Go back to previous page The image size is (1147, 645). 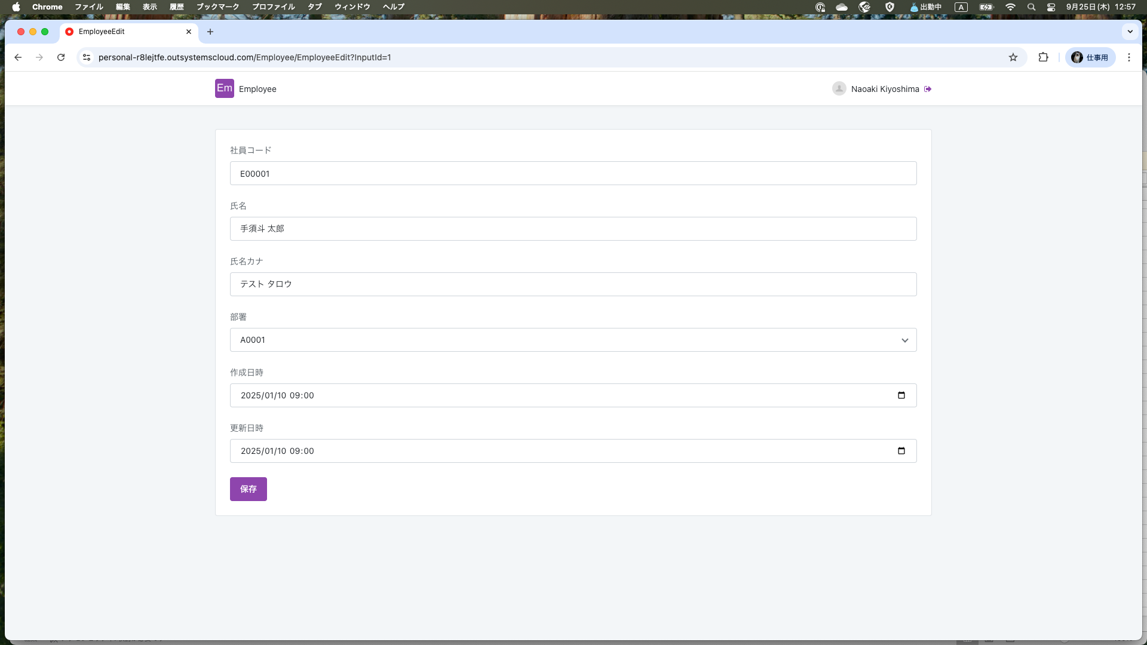coord(18,57)
